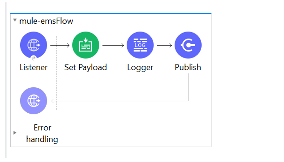The height and width of the screenshot is (162, 284).
Task: Select the Logger component icon
Action: point(140,45)
